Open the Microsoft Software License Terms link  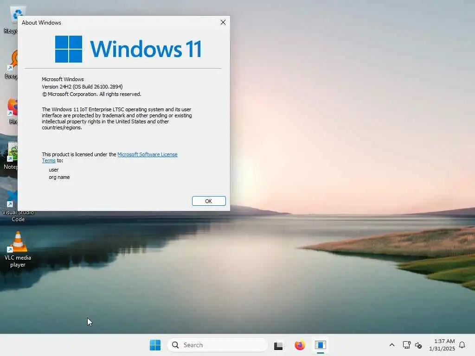147,154
